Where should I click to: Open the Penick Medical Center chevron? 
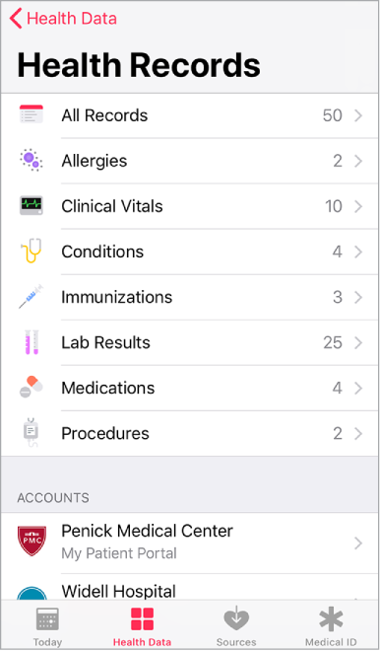[x=358, y=542]
